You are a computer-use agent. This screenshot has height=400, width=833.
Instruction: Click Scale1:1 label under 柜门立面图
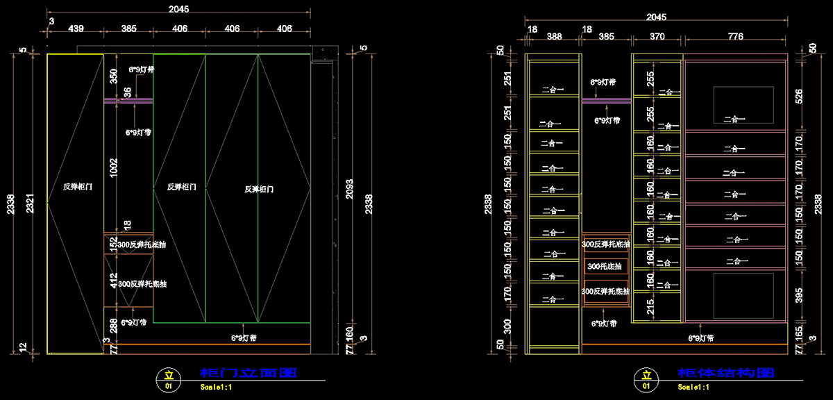[x=216, y=387]
